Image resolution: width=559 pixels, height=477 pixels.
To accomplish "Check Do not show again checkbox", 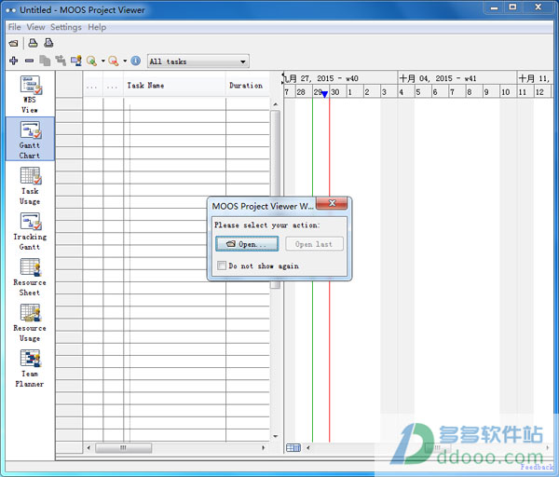I will click(222, 266).
